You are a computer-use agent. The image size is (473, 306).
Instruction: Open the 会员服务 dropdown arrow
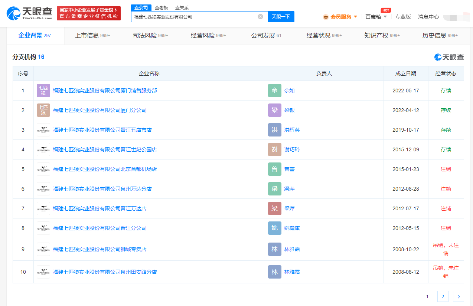(355, 17)
